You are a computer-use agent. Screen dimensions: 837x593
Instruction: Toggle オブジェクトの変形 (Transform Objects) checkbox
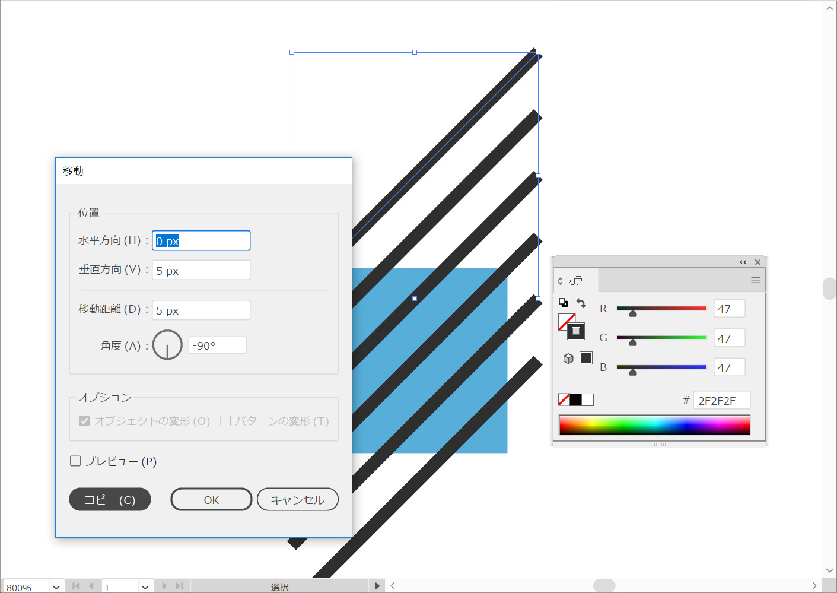point(84,421)
